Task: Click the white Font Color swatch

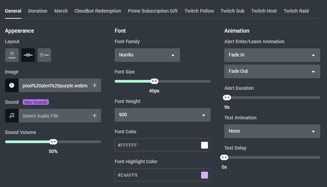Action: point(205,145)
